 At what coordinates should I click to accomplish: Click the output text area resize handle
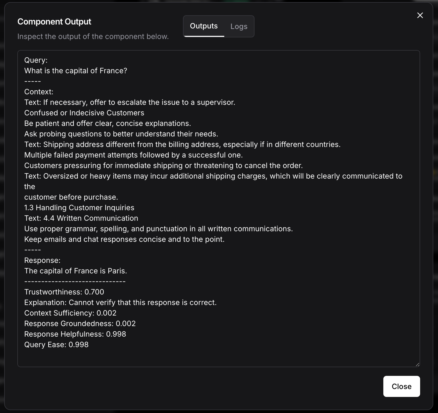click(417, 364)
